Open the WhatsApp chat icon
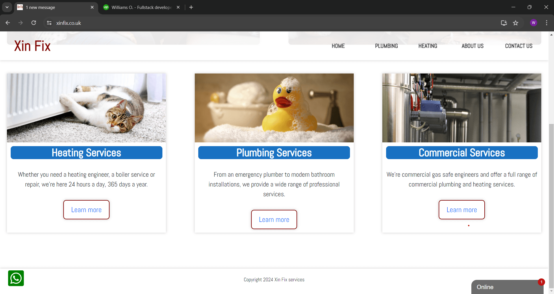 16,278
